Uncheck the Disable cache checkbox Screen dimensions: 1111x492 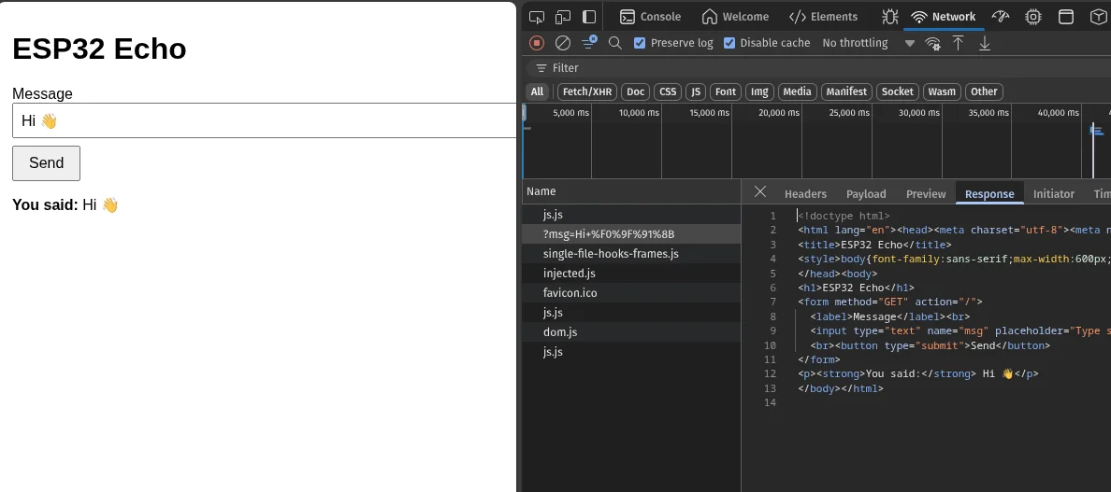point(729,43)
